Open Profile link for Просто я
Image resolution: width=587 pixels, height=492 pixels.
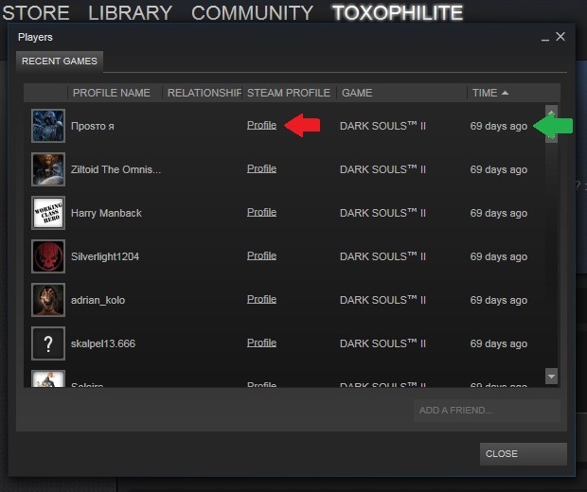(x=261, y=125)
